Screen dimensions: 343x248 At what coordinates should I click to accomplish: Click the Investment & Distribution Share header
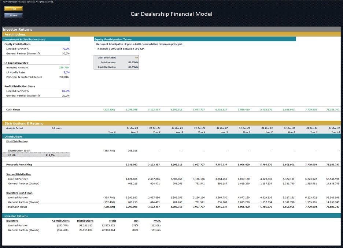[x=25, y=40]
